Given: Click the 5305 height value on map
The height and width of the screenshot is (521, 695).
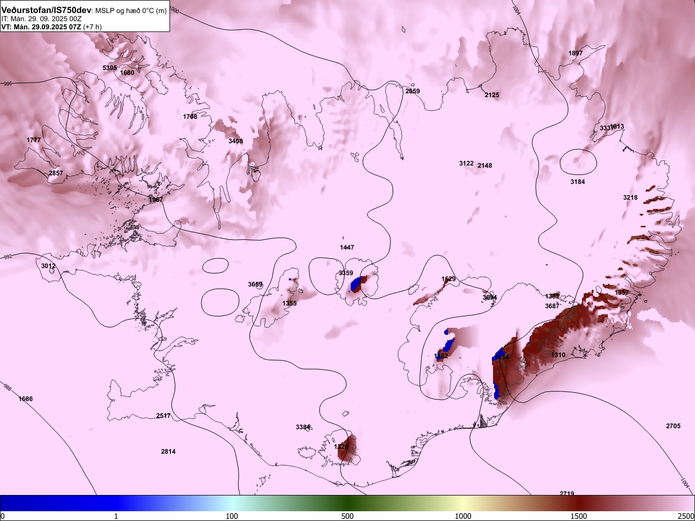Looking at the screenshot, I should 110,68.
